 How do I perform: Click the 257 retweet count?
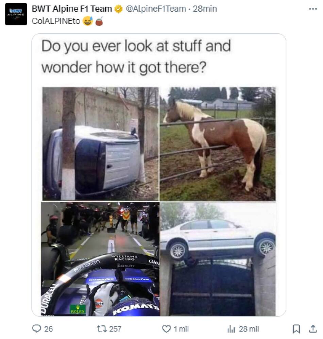coord(115,329)
